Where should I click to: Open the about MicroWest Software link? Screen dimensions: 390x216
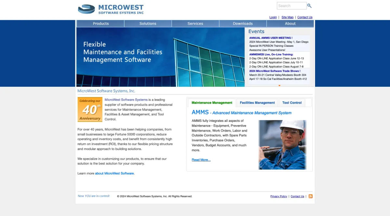(x=114, y=173)
